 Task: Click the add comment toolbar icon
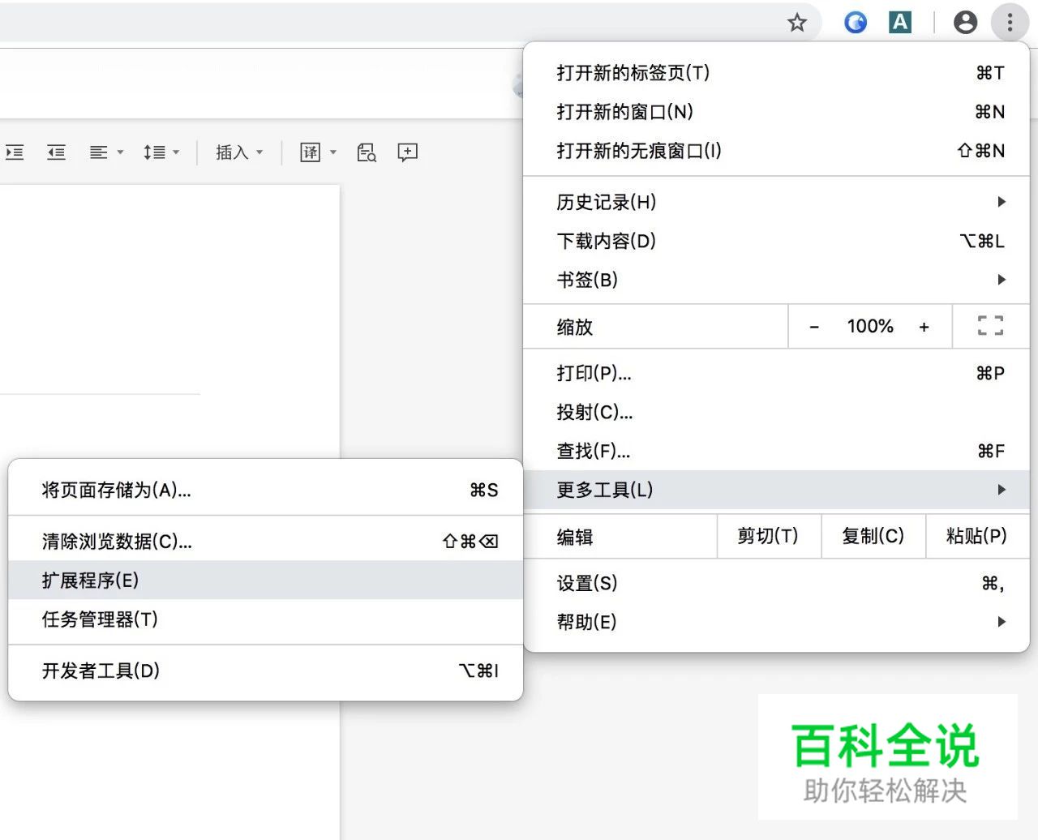[x=407, y=152]
